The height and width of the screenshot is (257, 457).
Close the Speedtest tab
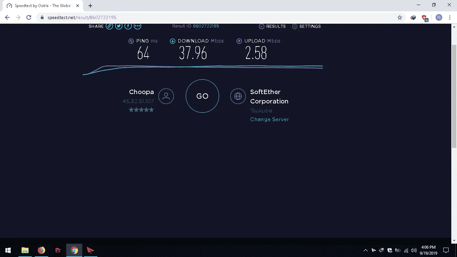[x=78, y=6]
